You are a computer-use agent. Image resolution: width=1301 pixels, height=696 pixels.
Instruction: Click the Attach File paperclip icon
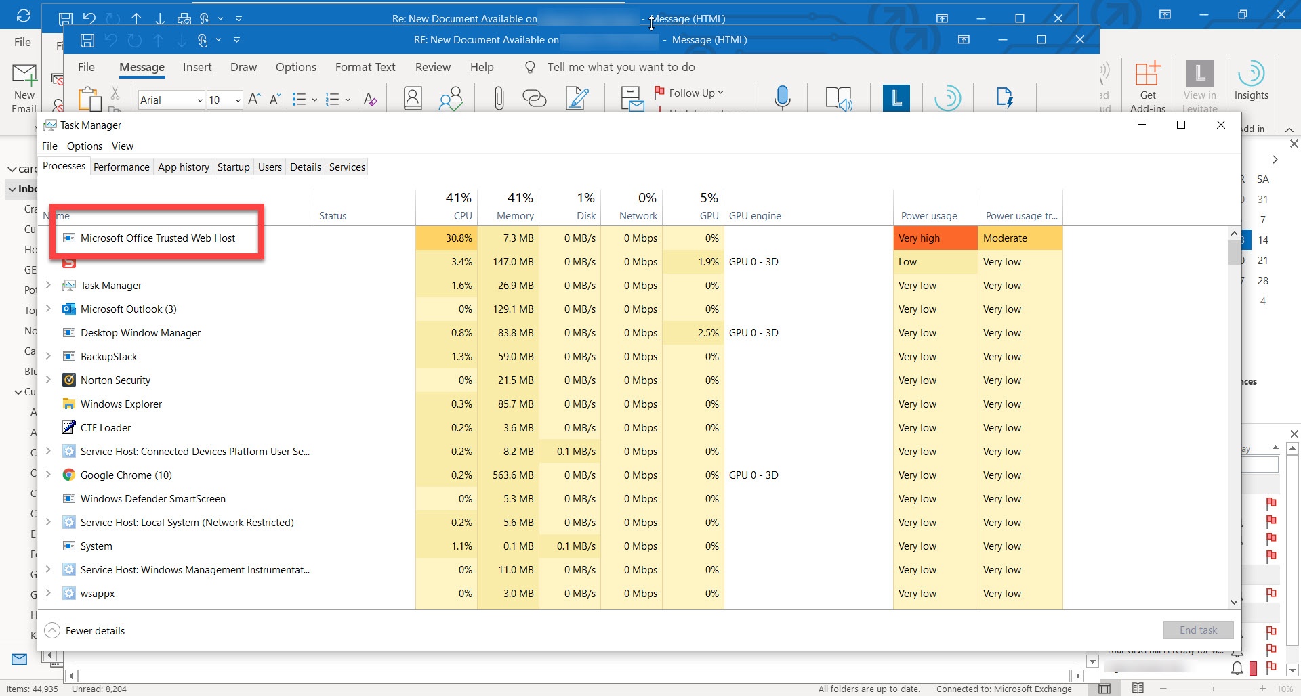tap(499, 98)
